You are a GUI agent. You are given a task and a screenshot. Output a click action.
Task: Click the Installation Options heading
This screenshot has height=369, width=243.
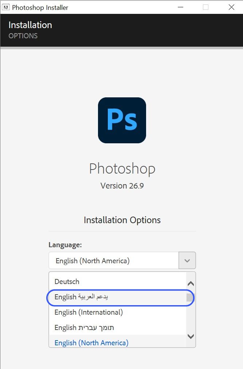(122, 220)
